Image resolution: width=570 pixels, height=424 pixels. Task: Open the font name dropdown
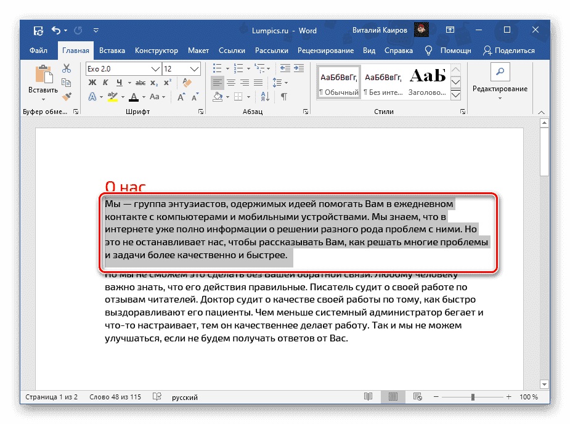pos(154,68)
